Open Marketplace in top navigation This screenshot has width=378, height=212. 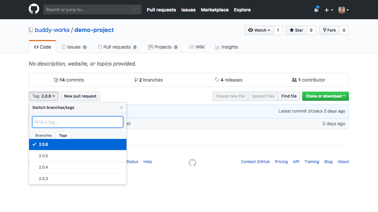click(x=215, y=10)
